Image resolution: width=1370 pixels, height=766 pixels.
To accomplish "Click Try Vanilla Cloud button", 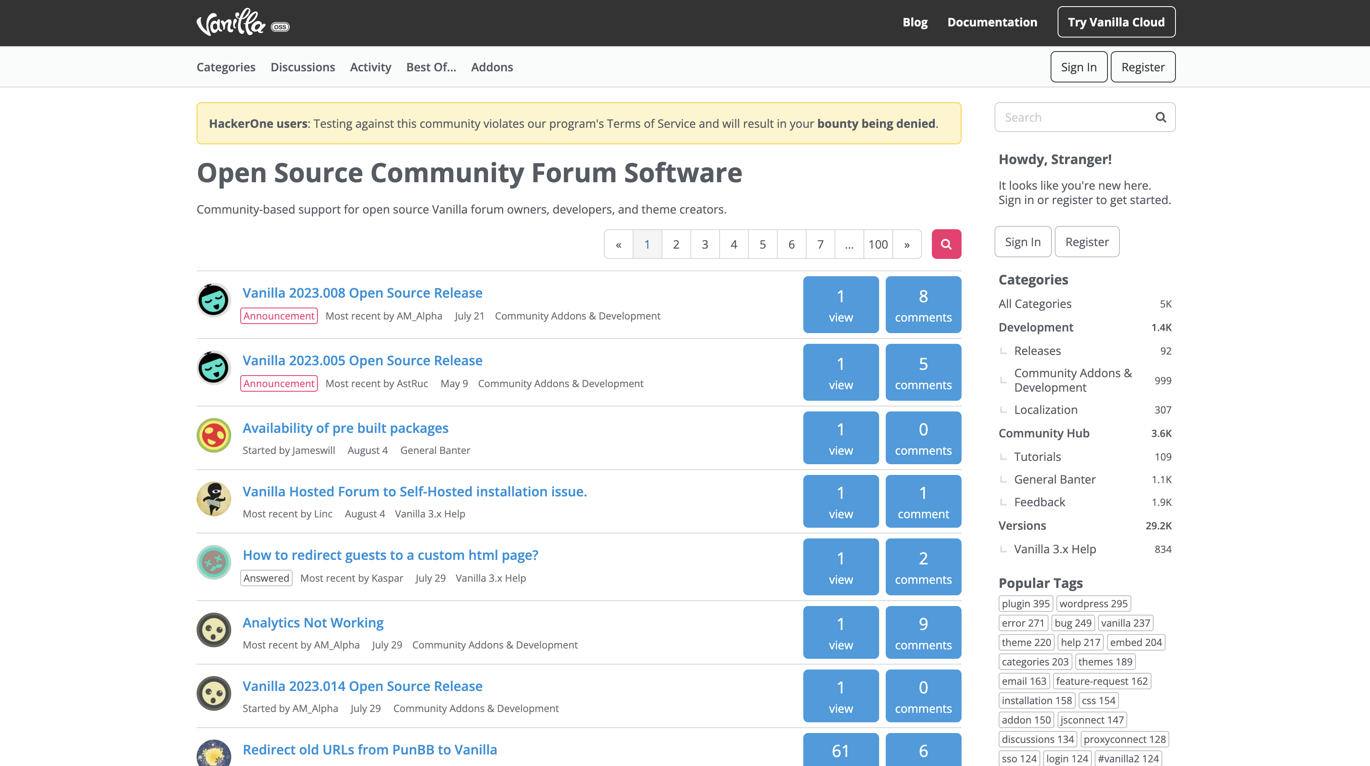I will [x=1116, y=22].
